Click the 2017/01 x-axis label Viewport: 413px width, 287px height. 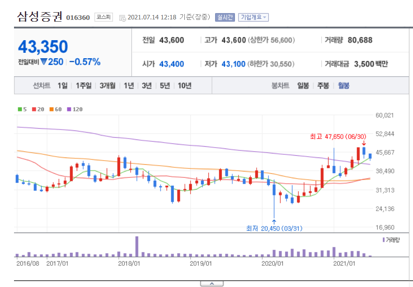point(57,264)
